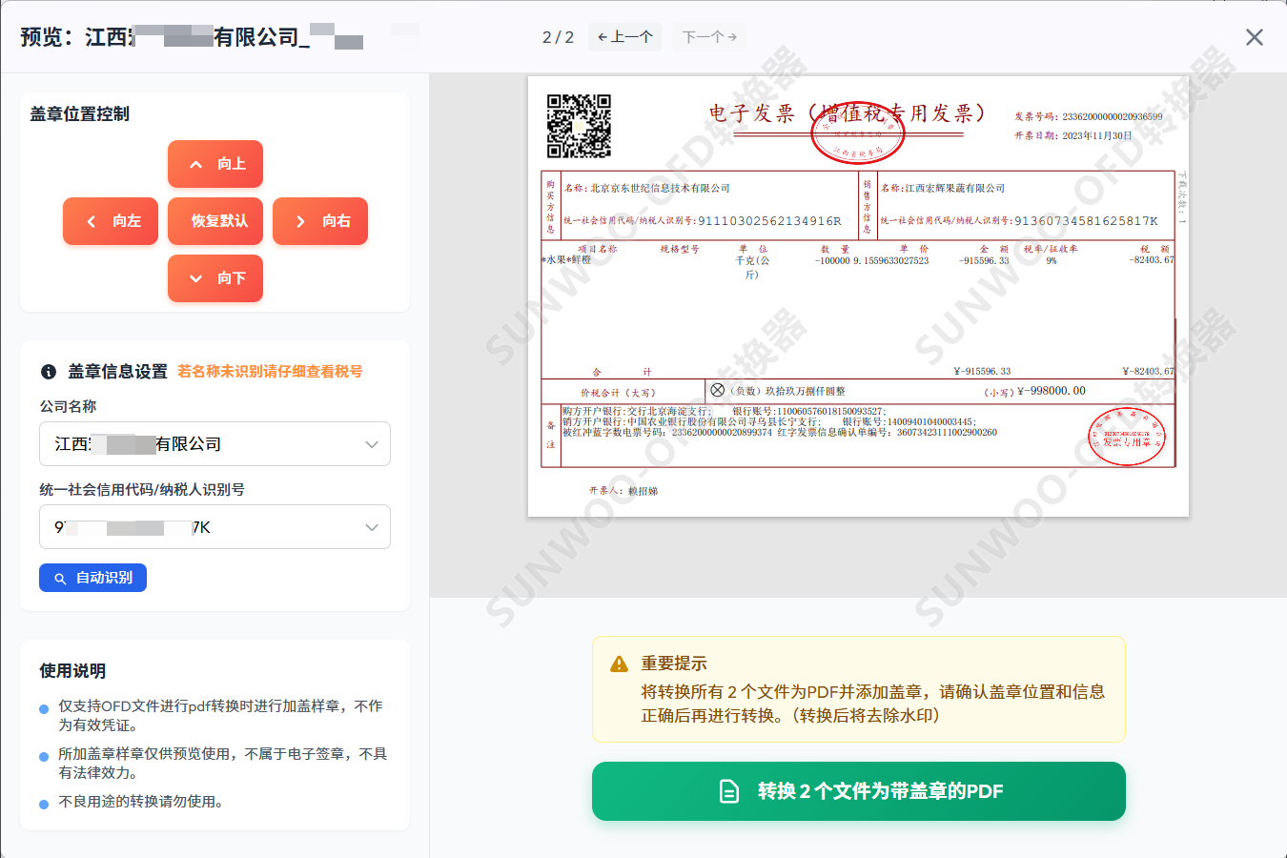The width and height of the screenshot is (1287, 858).
Task: Click the left chevron icon in 向左
Action: tap(92, 221)
